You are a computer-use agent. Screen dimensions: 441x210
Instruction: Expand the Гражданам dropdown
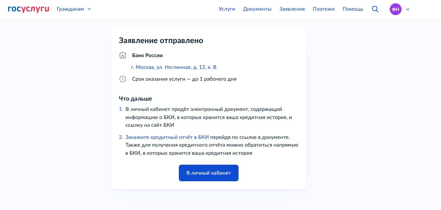74,9
